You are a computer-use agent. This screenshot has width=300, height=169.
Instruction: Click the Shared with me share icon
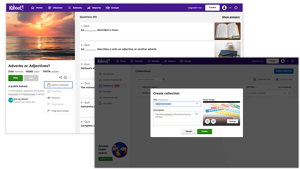point(100,97)
